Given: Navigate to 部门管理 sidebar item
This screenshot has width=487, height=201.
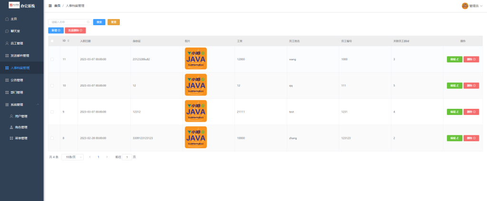Looking at the screenshot, I should pyautogui.click(x=17, y=92).
